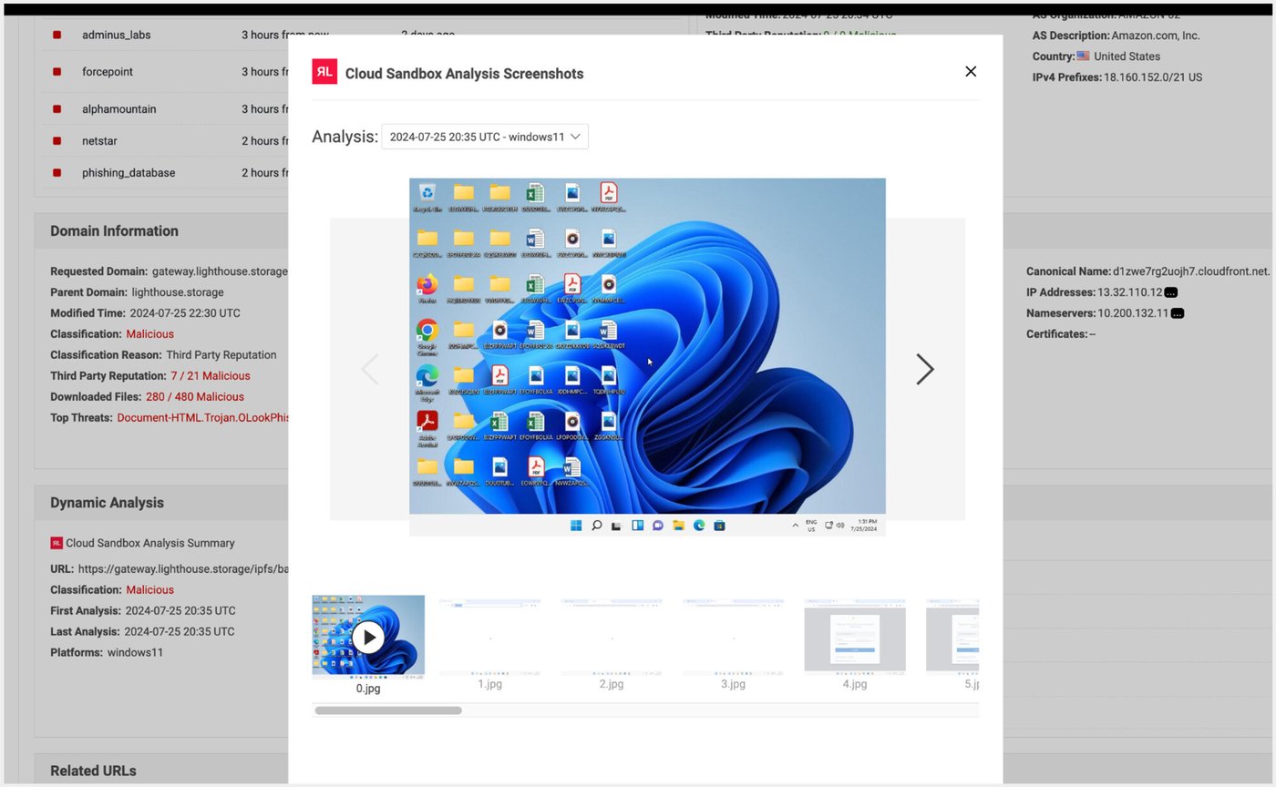
Task: Click the red RL logo in dialog header
Action: click(x=324, y=72)
